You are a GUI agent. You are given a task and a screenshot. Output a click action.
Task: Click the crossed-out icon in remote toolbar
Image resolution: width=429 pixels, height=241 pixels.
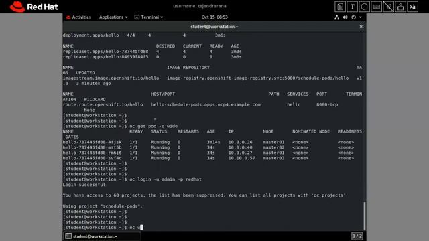coord(388,7)
